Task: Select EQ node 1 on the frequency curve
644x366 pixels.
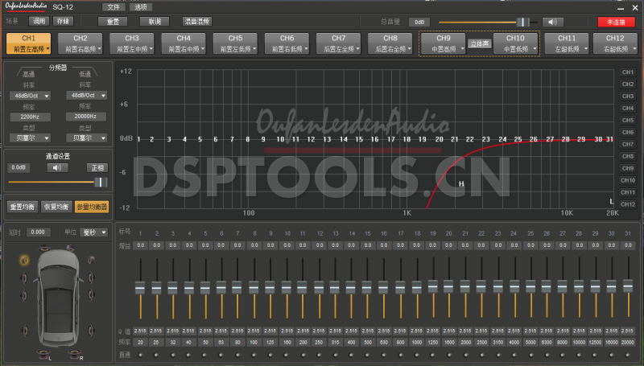Action: coord(138,139)
